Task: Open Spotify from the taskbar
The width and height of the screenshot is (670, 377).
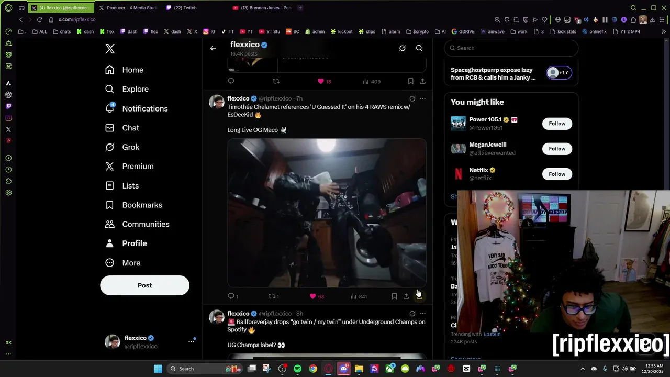Action: pyautogui.click(x=297, y=369)
